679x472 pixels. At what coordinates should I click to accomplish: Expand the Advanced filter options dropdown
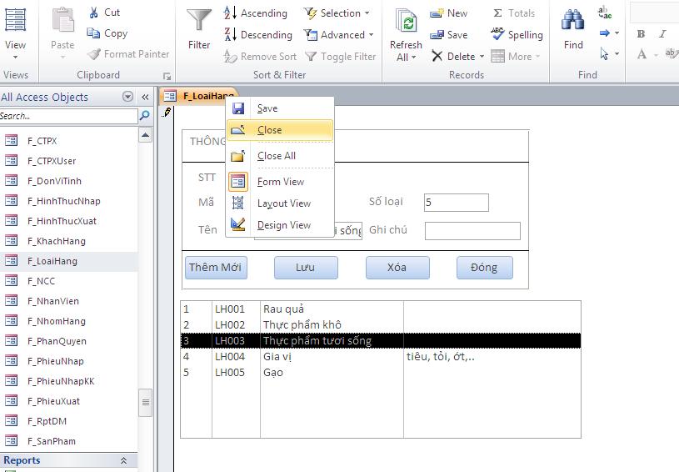(x=338, y=35)
